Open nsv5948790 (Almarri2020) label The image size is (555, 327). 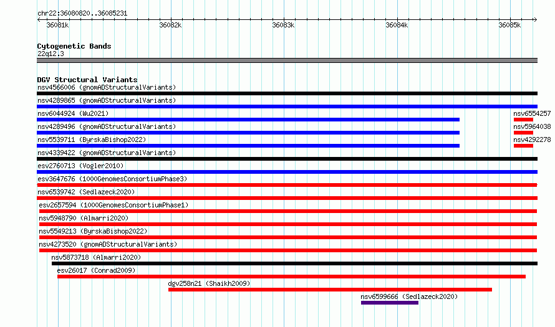tap(84, 218)
